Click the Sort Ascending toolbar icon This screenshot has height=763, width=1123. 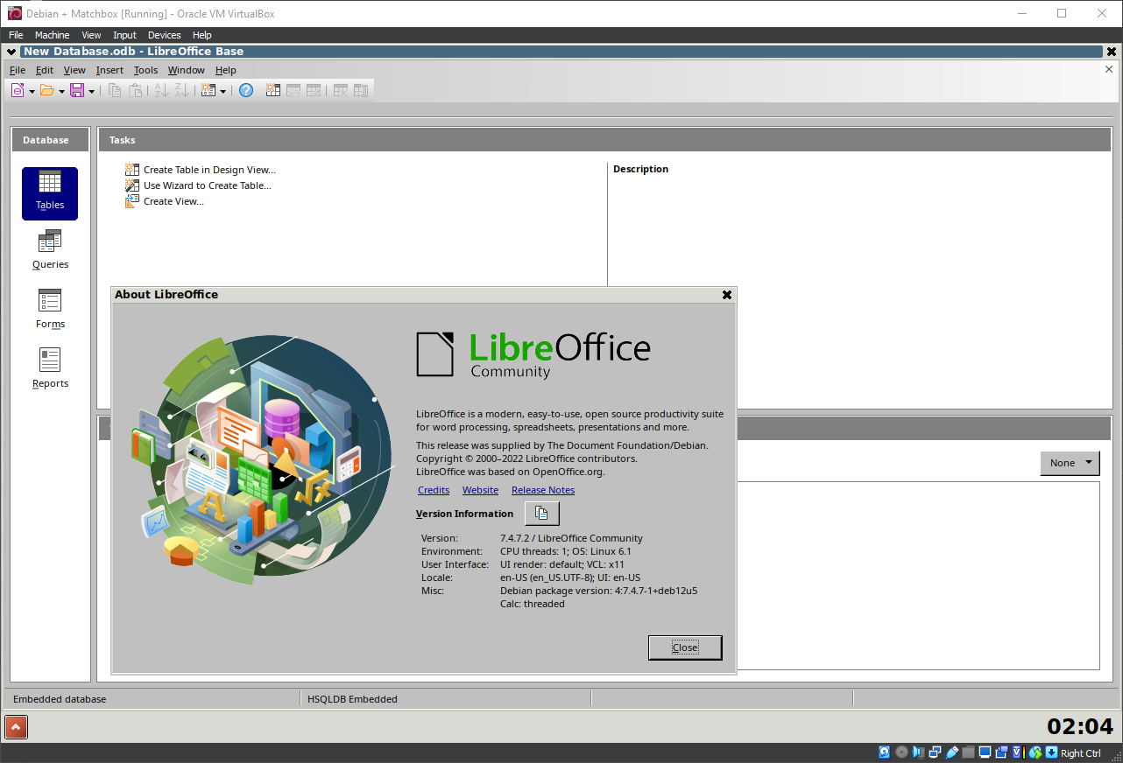[x=162, y=90]
